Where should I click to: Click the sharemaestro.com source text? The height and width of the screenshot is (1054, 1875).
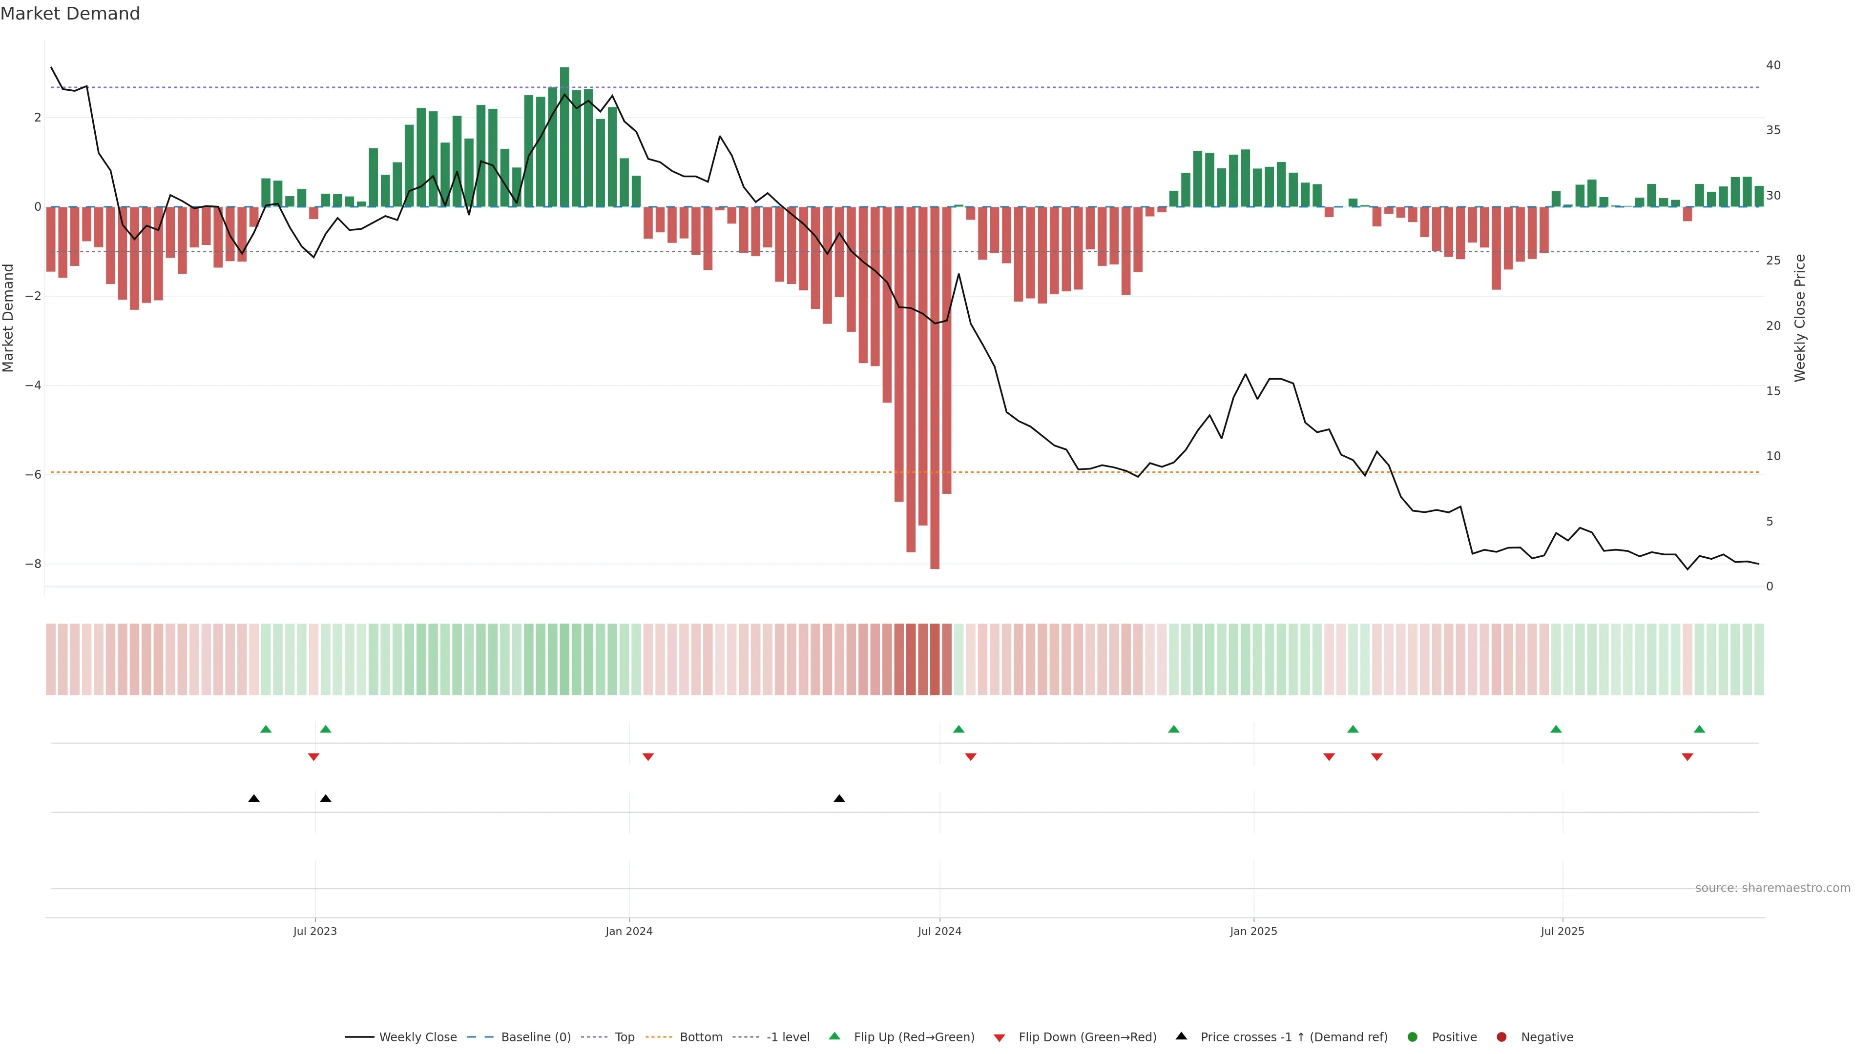[x=1772, y=888]
